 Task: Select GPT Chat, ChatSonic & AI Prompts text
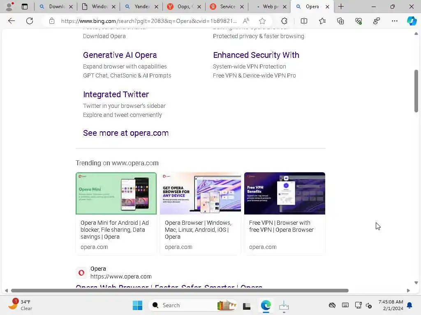pyautogui.click(x=127, y=75)
